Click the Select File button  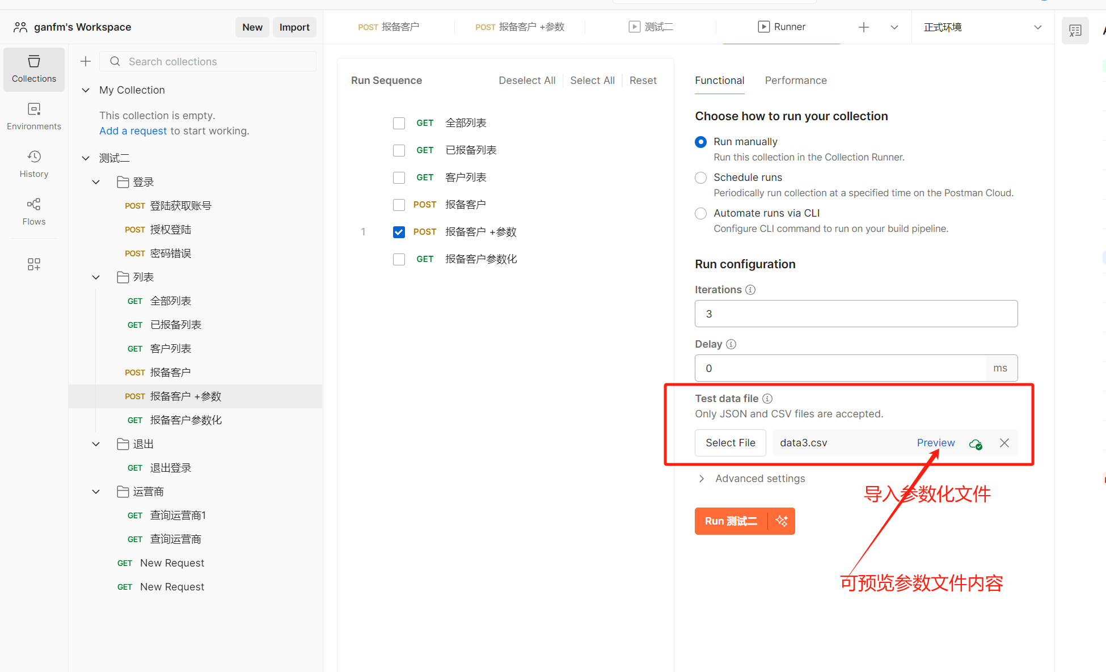[730, 443]
